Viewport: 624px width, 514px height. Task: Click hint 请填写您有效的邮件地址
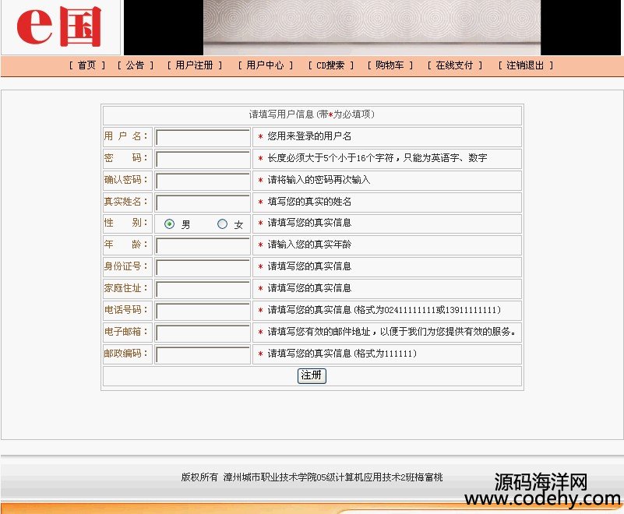392,332
